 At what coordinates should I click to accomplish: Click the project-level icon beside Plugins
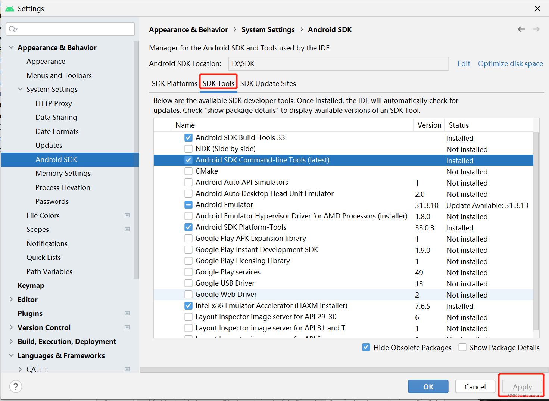127,313
